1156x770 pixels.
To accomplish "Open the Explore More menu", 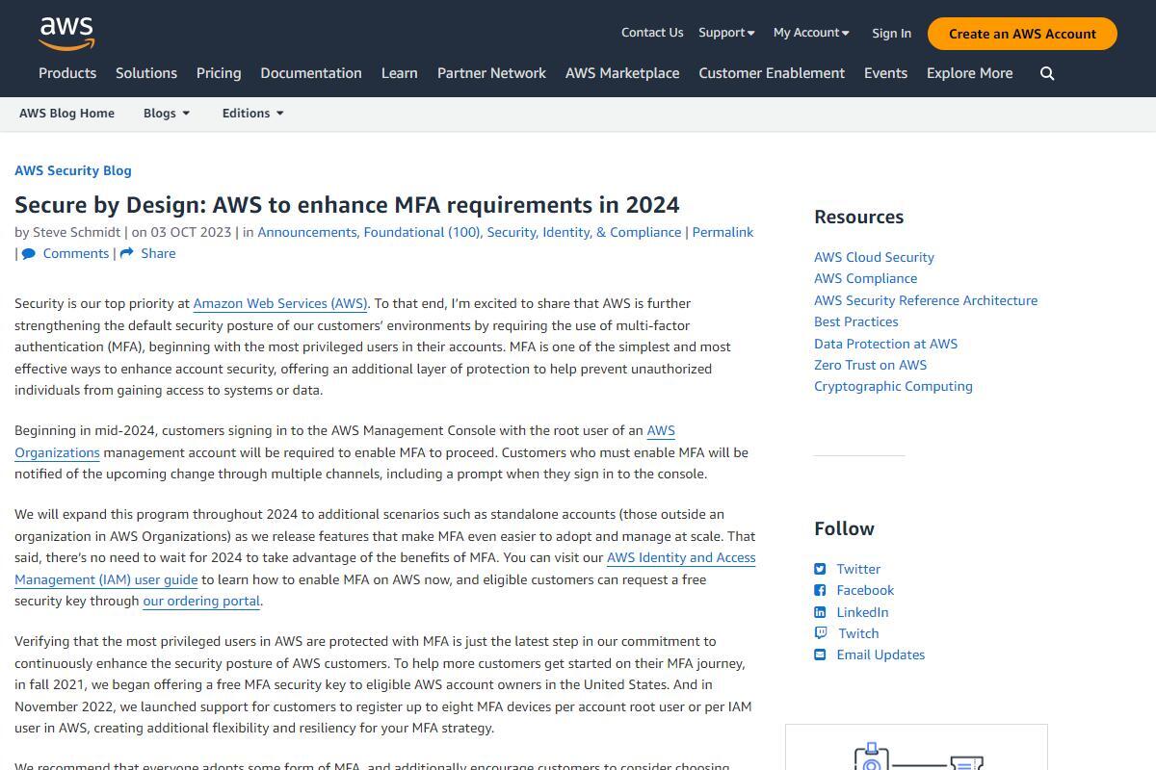I will (969, 73).
